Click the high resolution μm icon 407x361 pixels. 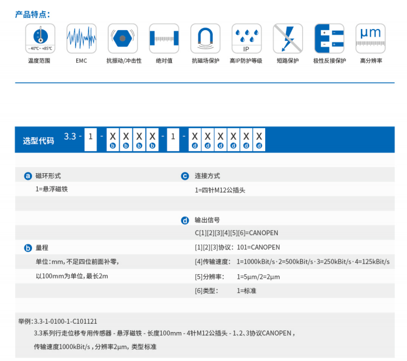coord(370,38)
